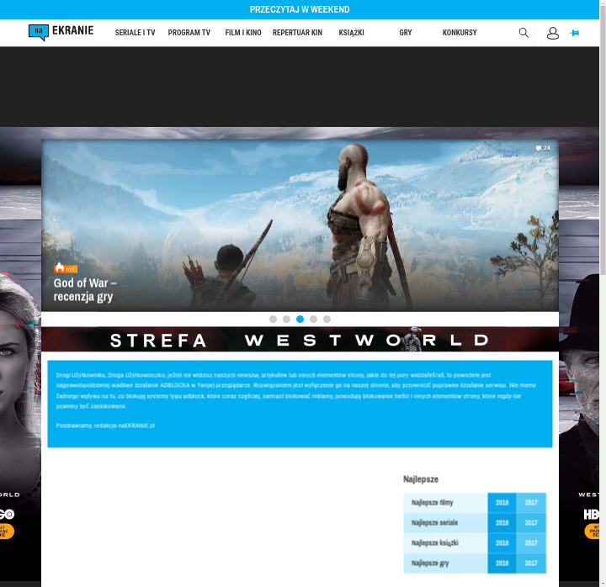Image resolution: width=606 pixels, height=587 pixels.
Task: Open PROGRAM TV menu item
Action: tap(189, 33)
